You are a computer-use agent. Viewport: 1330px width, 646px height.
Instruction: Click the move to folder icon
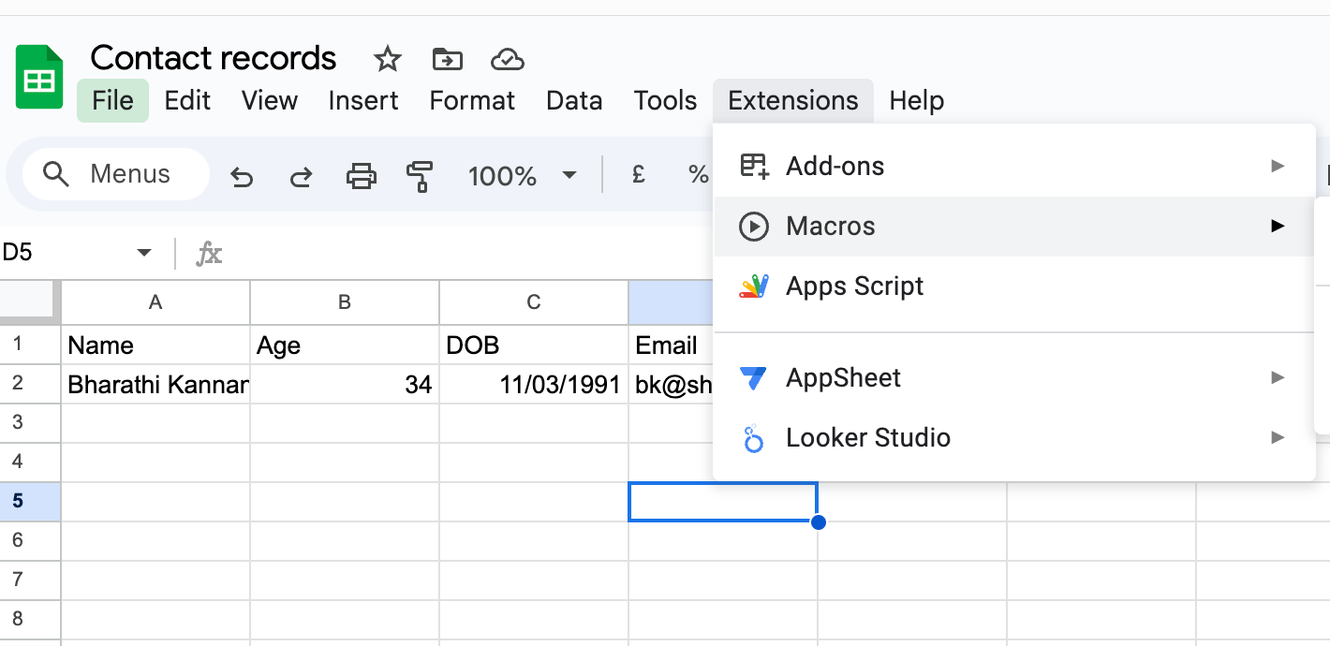click(x=447, y=60)
